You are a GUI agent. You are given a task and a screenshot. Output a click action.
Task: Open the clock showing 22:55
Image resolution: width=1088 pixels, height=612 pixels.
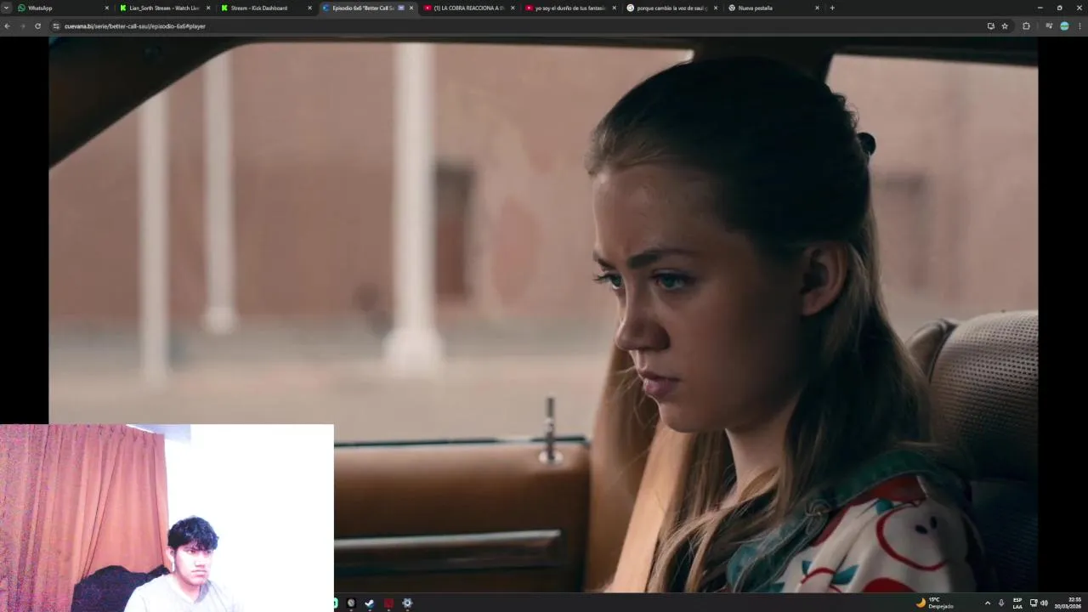[x=1068, y=603]
